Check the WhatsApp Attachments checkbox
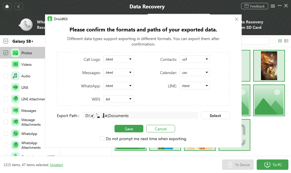The image size is (291, 173). coord(6,145)
